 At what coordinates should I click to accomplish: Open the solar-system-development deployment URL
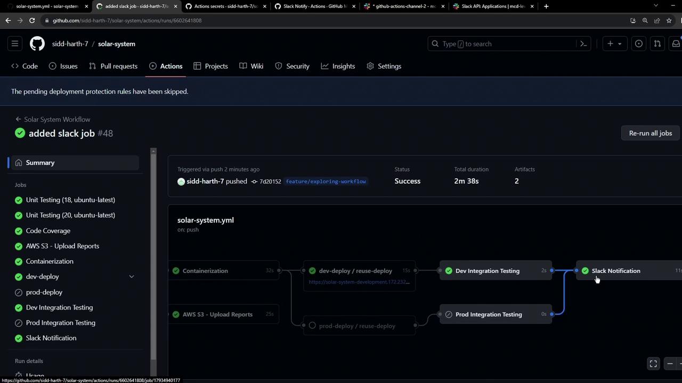pyautogui.click(x=359, y=282)
